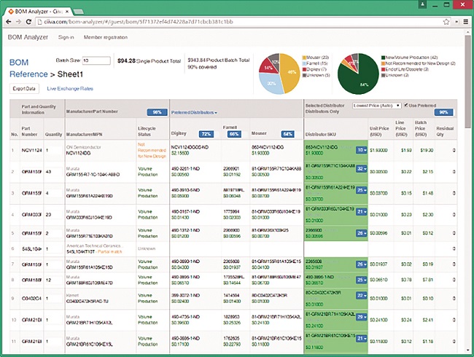Select Mouser SKU 863-NCV1124DG cell
Viewport: 474px width, 357px height.
click(268, 147)
